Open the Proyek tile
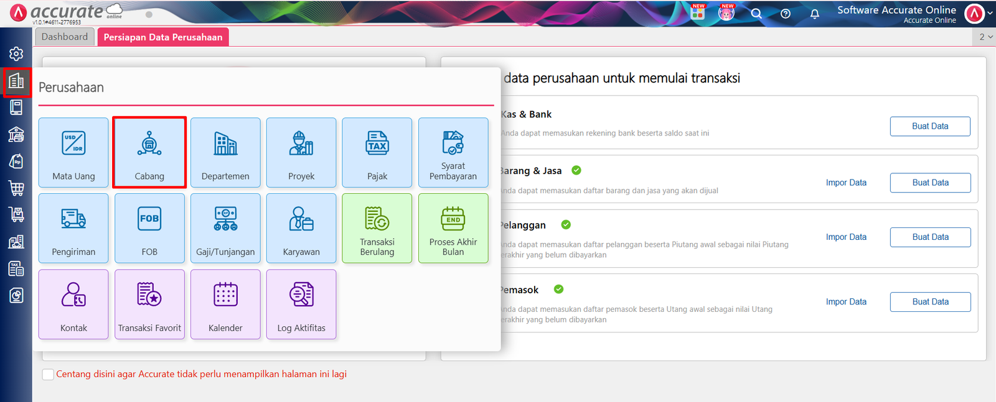Viewport: 996px width, 402px height. tap(301, 152)
